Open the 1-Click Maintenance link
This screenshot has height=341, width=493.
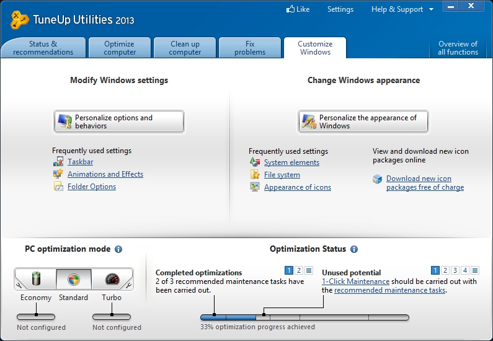click(355, 281)
